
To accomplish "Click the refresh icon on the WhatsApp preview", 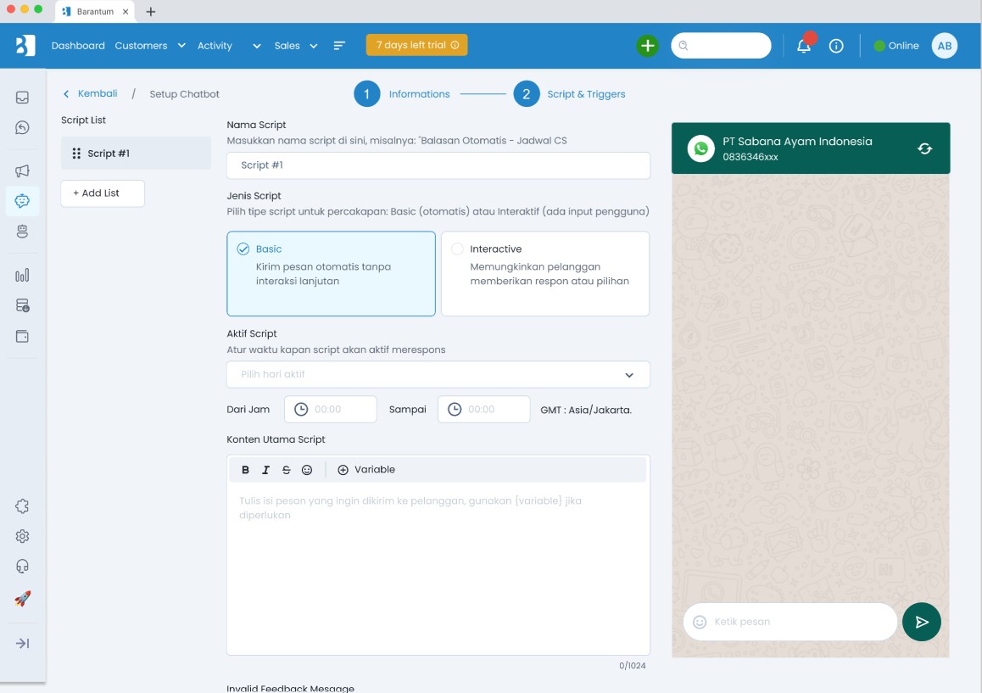I will point(924,147).
